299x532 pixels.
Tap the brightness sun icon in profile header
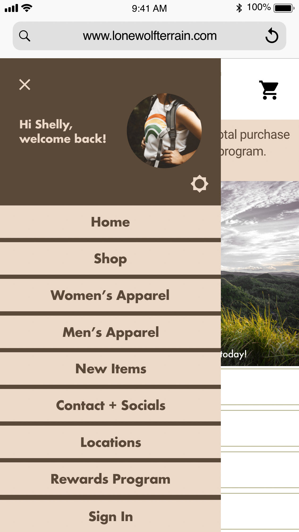click(x=199, y=184)
